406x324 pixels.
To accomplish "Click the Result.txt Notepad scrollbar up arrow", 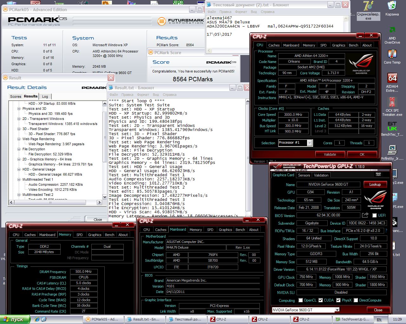I will [248, 101].
